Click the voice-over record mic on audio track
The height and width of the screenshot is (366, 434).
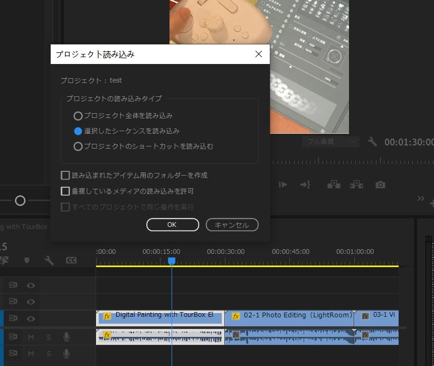(x=66, y=337)
